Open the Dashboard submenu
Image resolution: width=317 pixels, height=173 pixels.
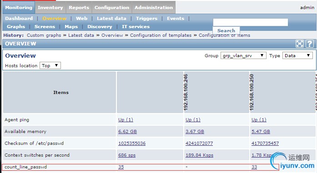coord(19,18)
